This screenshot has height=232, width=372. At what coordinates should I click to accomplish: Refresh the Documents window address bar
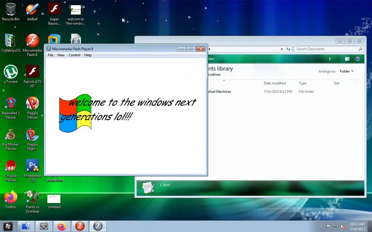point(288,49)
